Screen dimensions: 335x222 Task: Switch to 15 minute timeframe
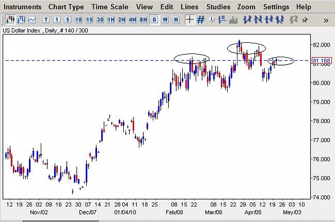click(90, 20)
